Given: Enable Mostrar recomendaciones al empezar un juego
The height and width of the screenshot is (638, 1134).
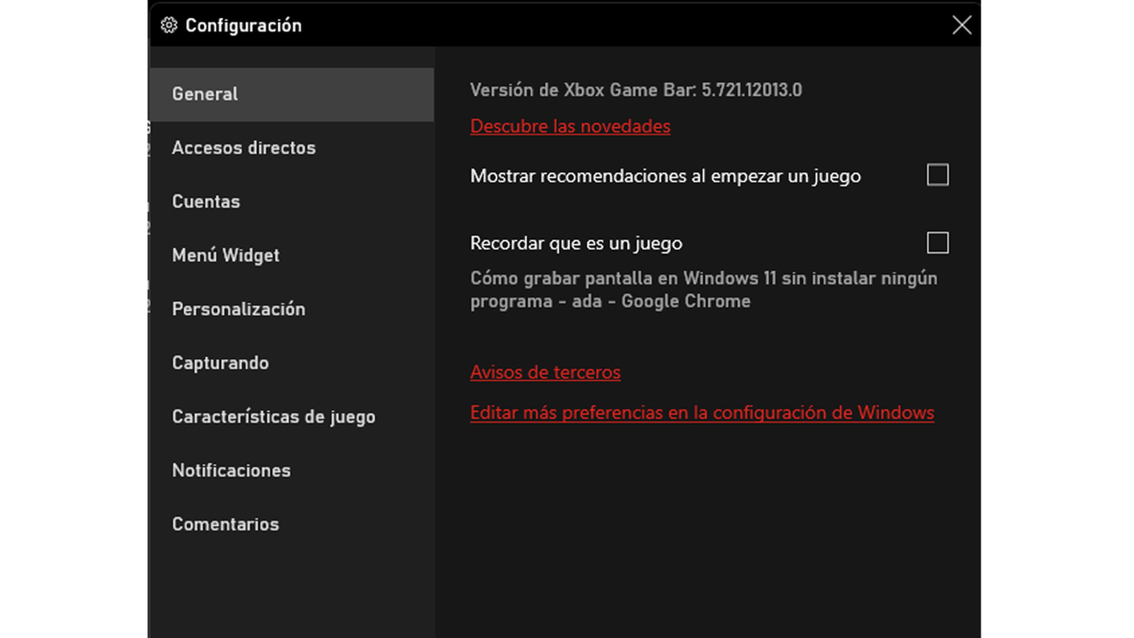Looking at the screenshot, I should coord(938,175).
